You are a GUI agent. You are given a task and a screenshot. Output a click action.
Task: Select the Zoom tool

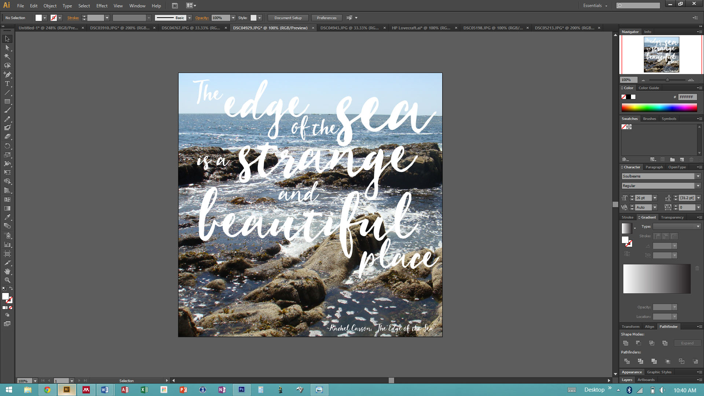(7, 280)
